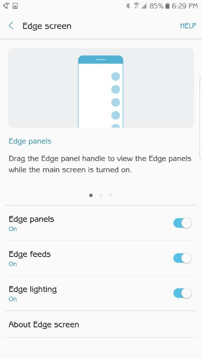Open the Edge feeds settings row
Image resolution: width=202 pixels, height=359 pixels.
(x=101, y=258)
